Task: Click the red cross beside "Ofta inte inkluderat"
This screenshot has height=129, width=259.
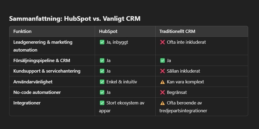Action: (163, 42)
